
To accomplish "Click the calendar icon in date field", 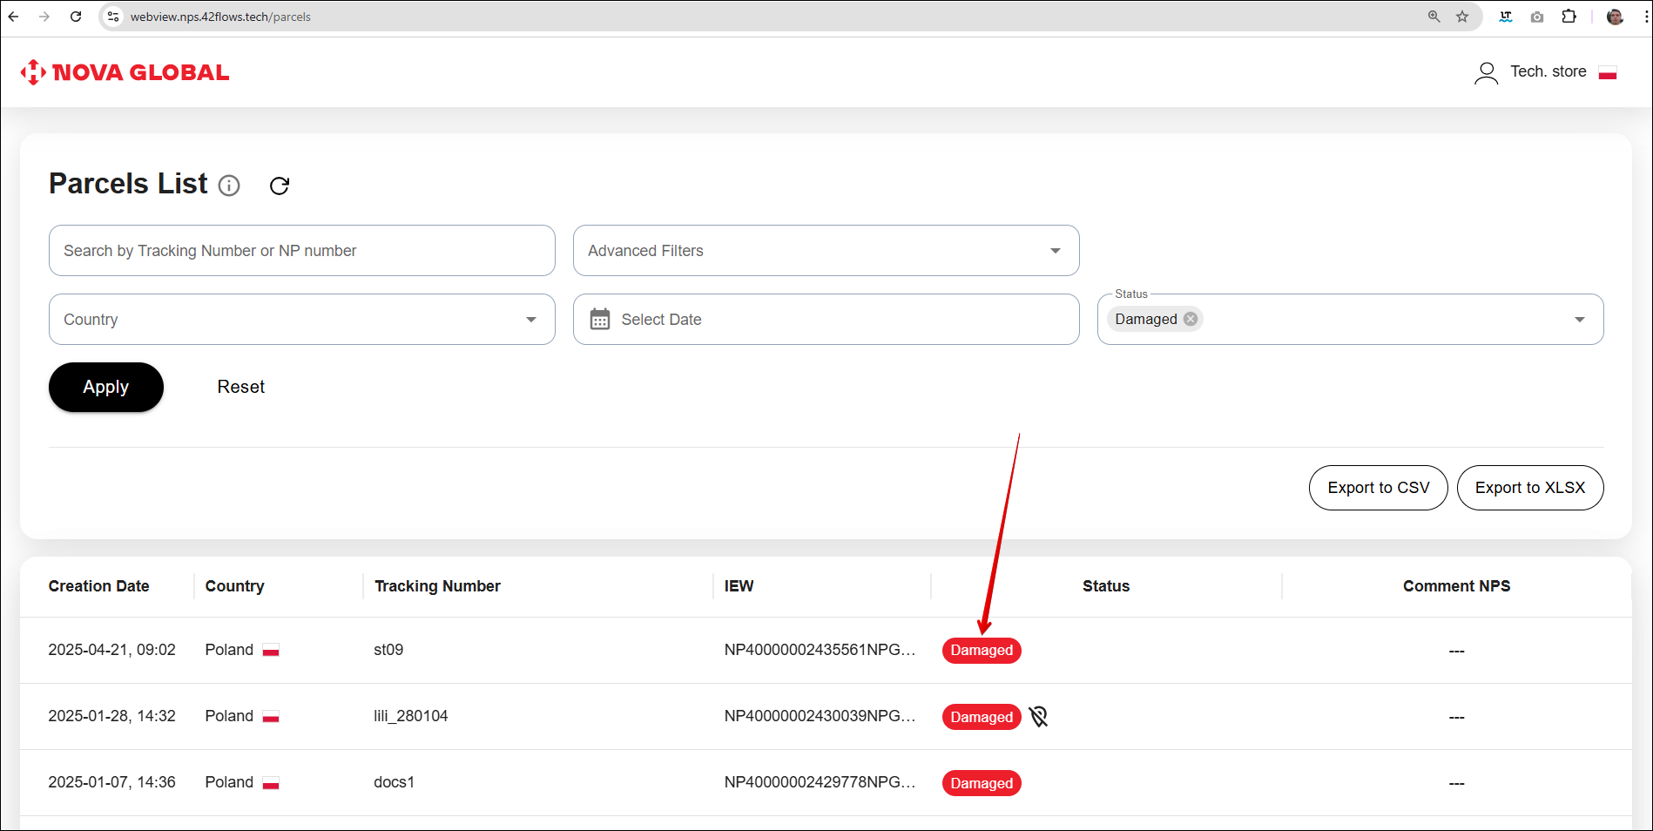I will (x=600, y=320).
